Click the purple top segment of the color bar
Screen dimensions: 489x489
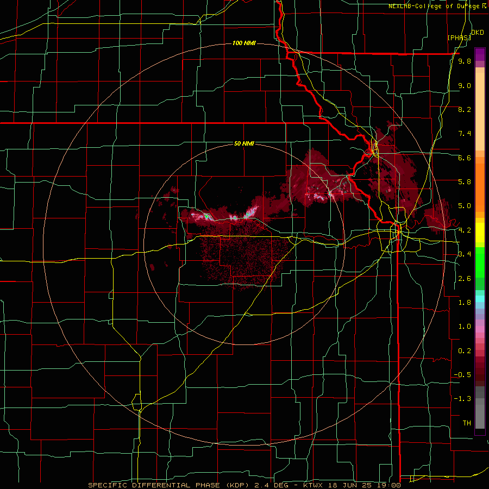point(480,54)
